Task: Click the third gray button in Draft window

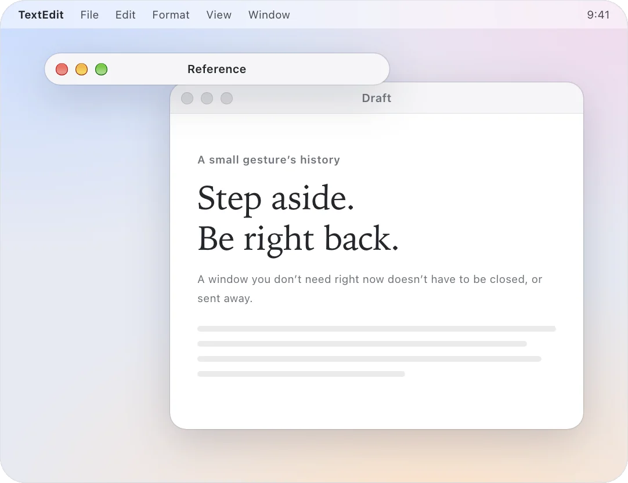Action: click(227, 98)
